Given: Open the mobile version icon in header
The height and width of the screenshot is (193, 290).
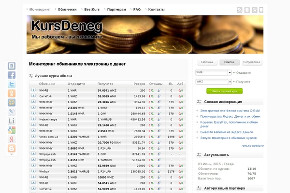Looking at the screenshot, I should point(261,10).
